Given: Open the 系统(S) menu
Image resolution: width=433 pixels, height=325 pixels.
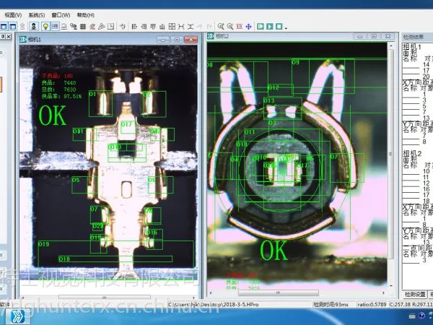Looking at the screenshot, I should coord(37,15).
